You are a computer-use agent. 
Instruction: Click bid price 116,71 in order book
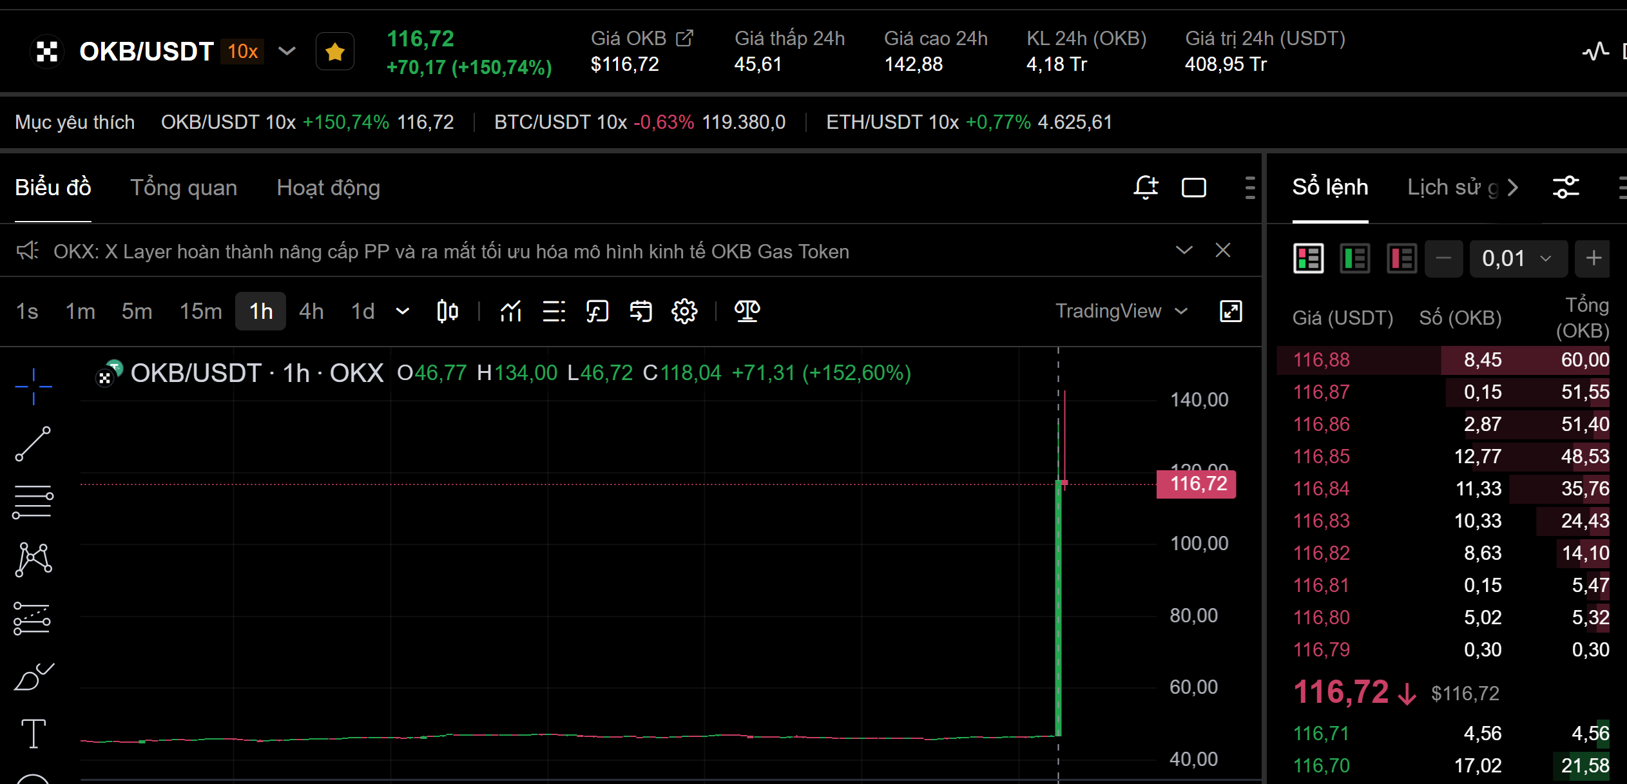point(1321,733)
